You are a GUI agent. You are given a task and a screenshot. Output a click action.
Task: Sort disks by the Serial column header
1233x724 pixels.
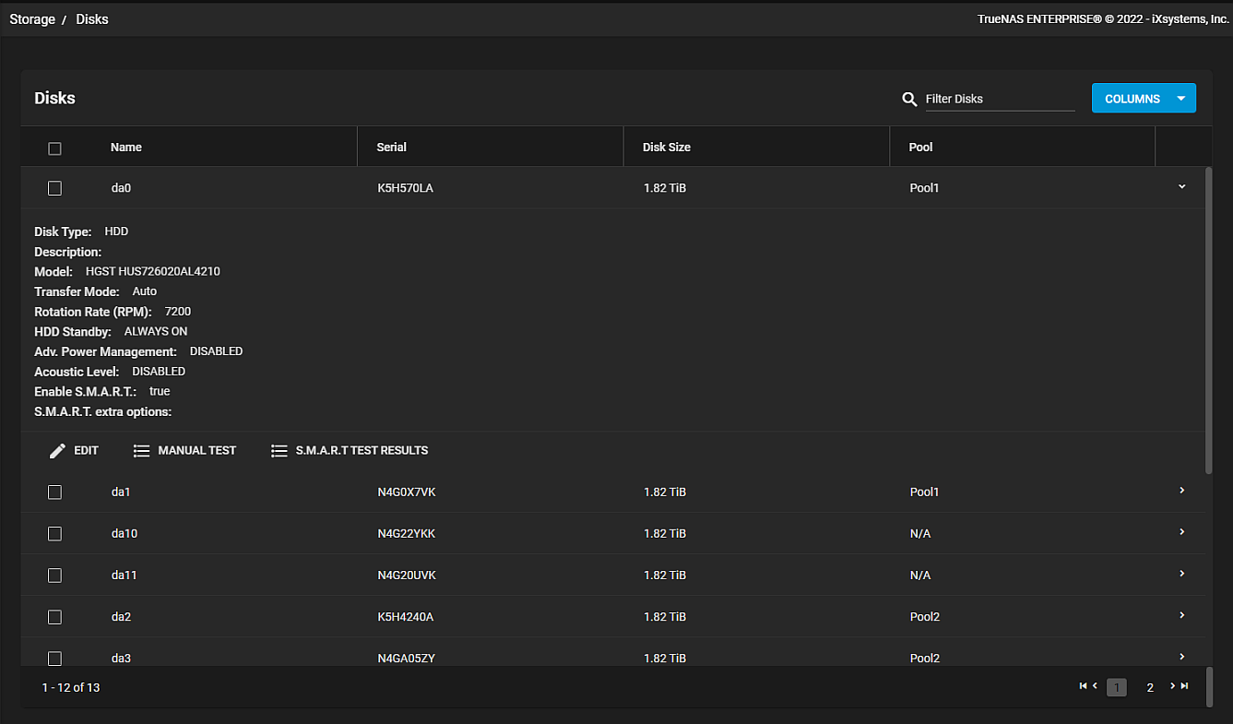(392, 148)
